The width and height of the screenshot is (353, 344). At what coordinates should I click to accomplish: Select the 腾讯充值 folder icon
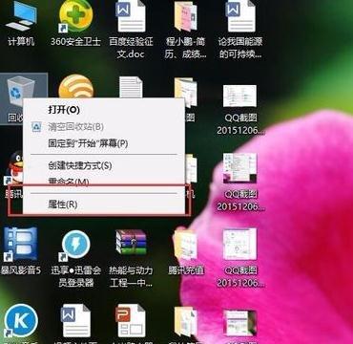[x=186, y=246]
